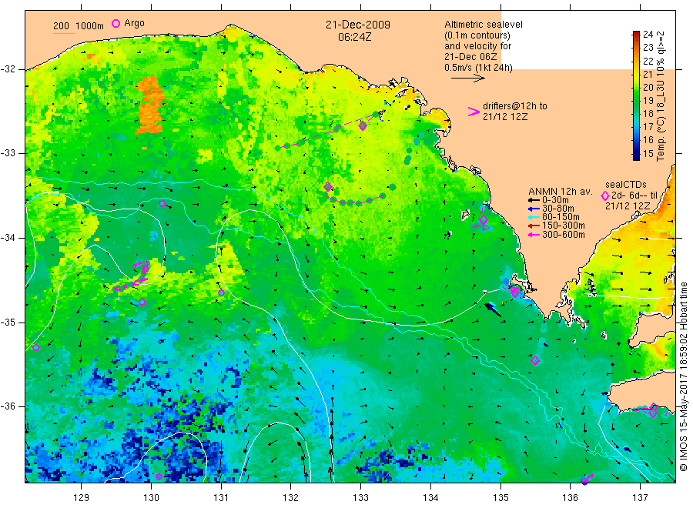Select Argo float marker near 128.4°E, 35.3°S
The width and height of the screenshot is (693, 508).
coord(35,348)
